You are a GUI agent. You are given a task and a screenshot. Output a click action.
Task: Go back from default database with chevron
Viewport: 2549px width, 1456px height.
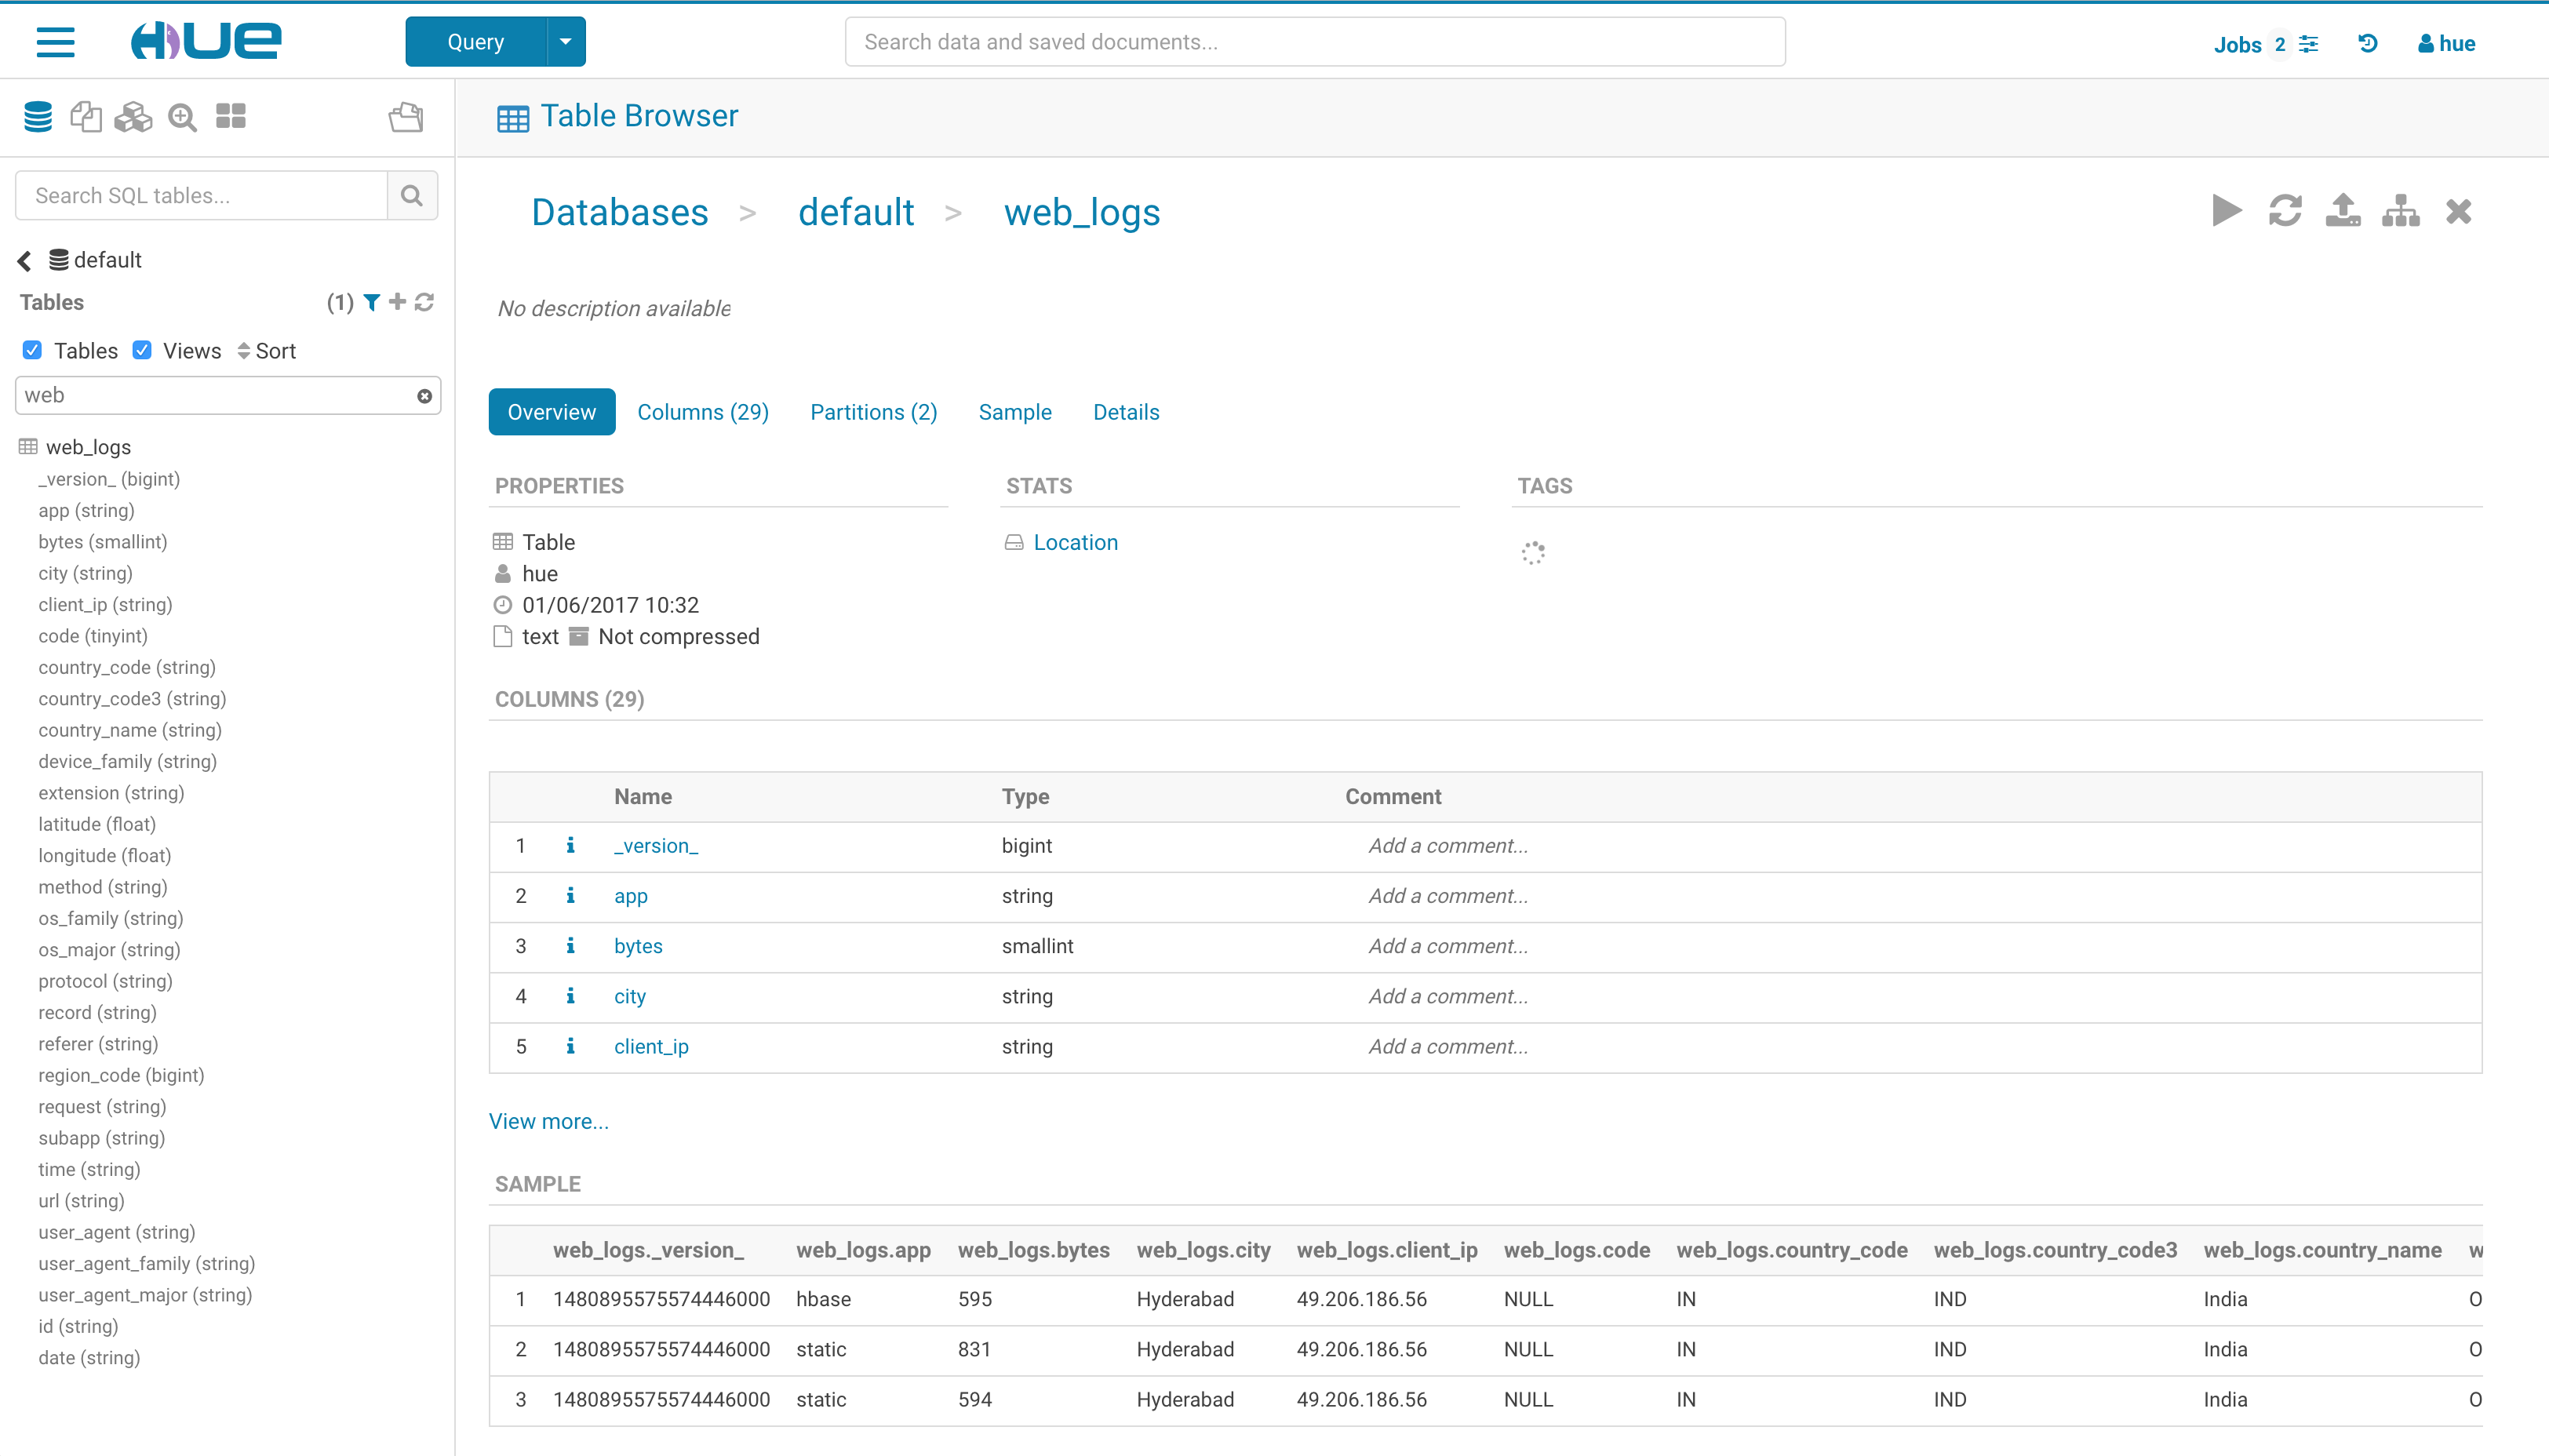[x=25, y=261]
